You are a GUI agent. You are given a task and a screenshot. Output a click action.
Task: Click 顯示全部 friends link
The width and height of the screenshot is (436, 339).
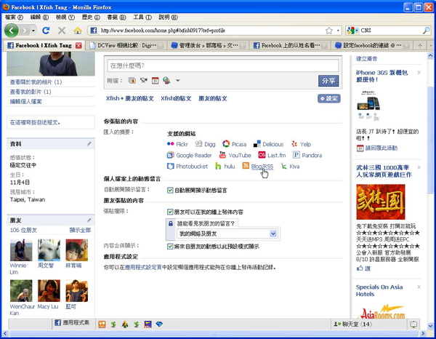[80, 230]
